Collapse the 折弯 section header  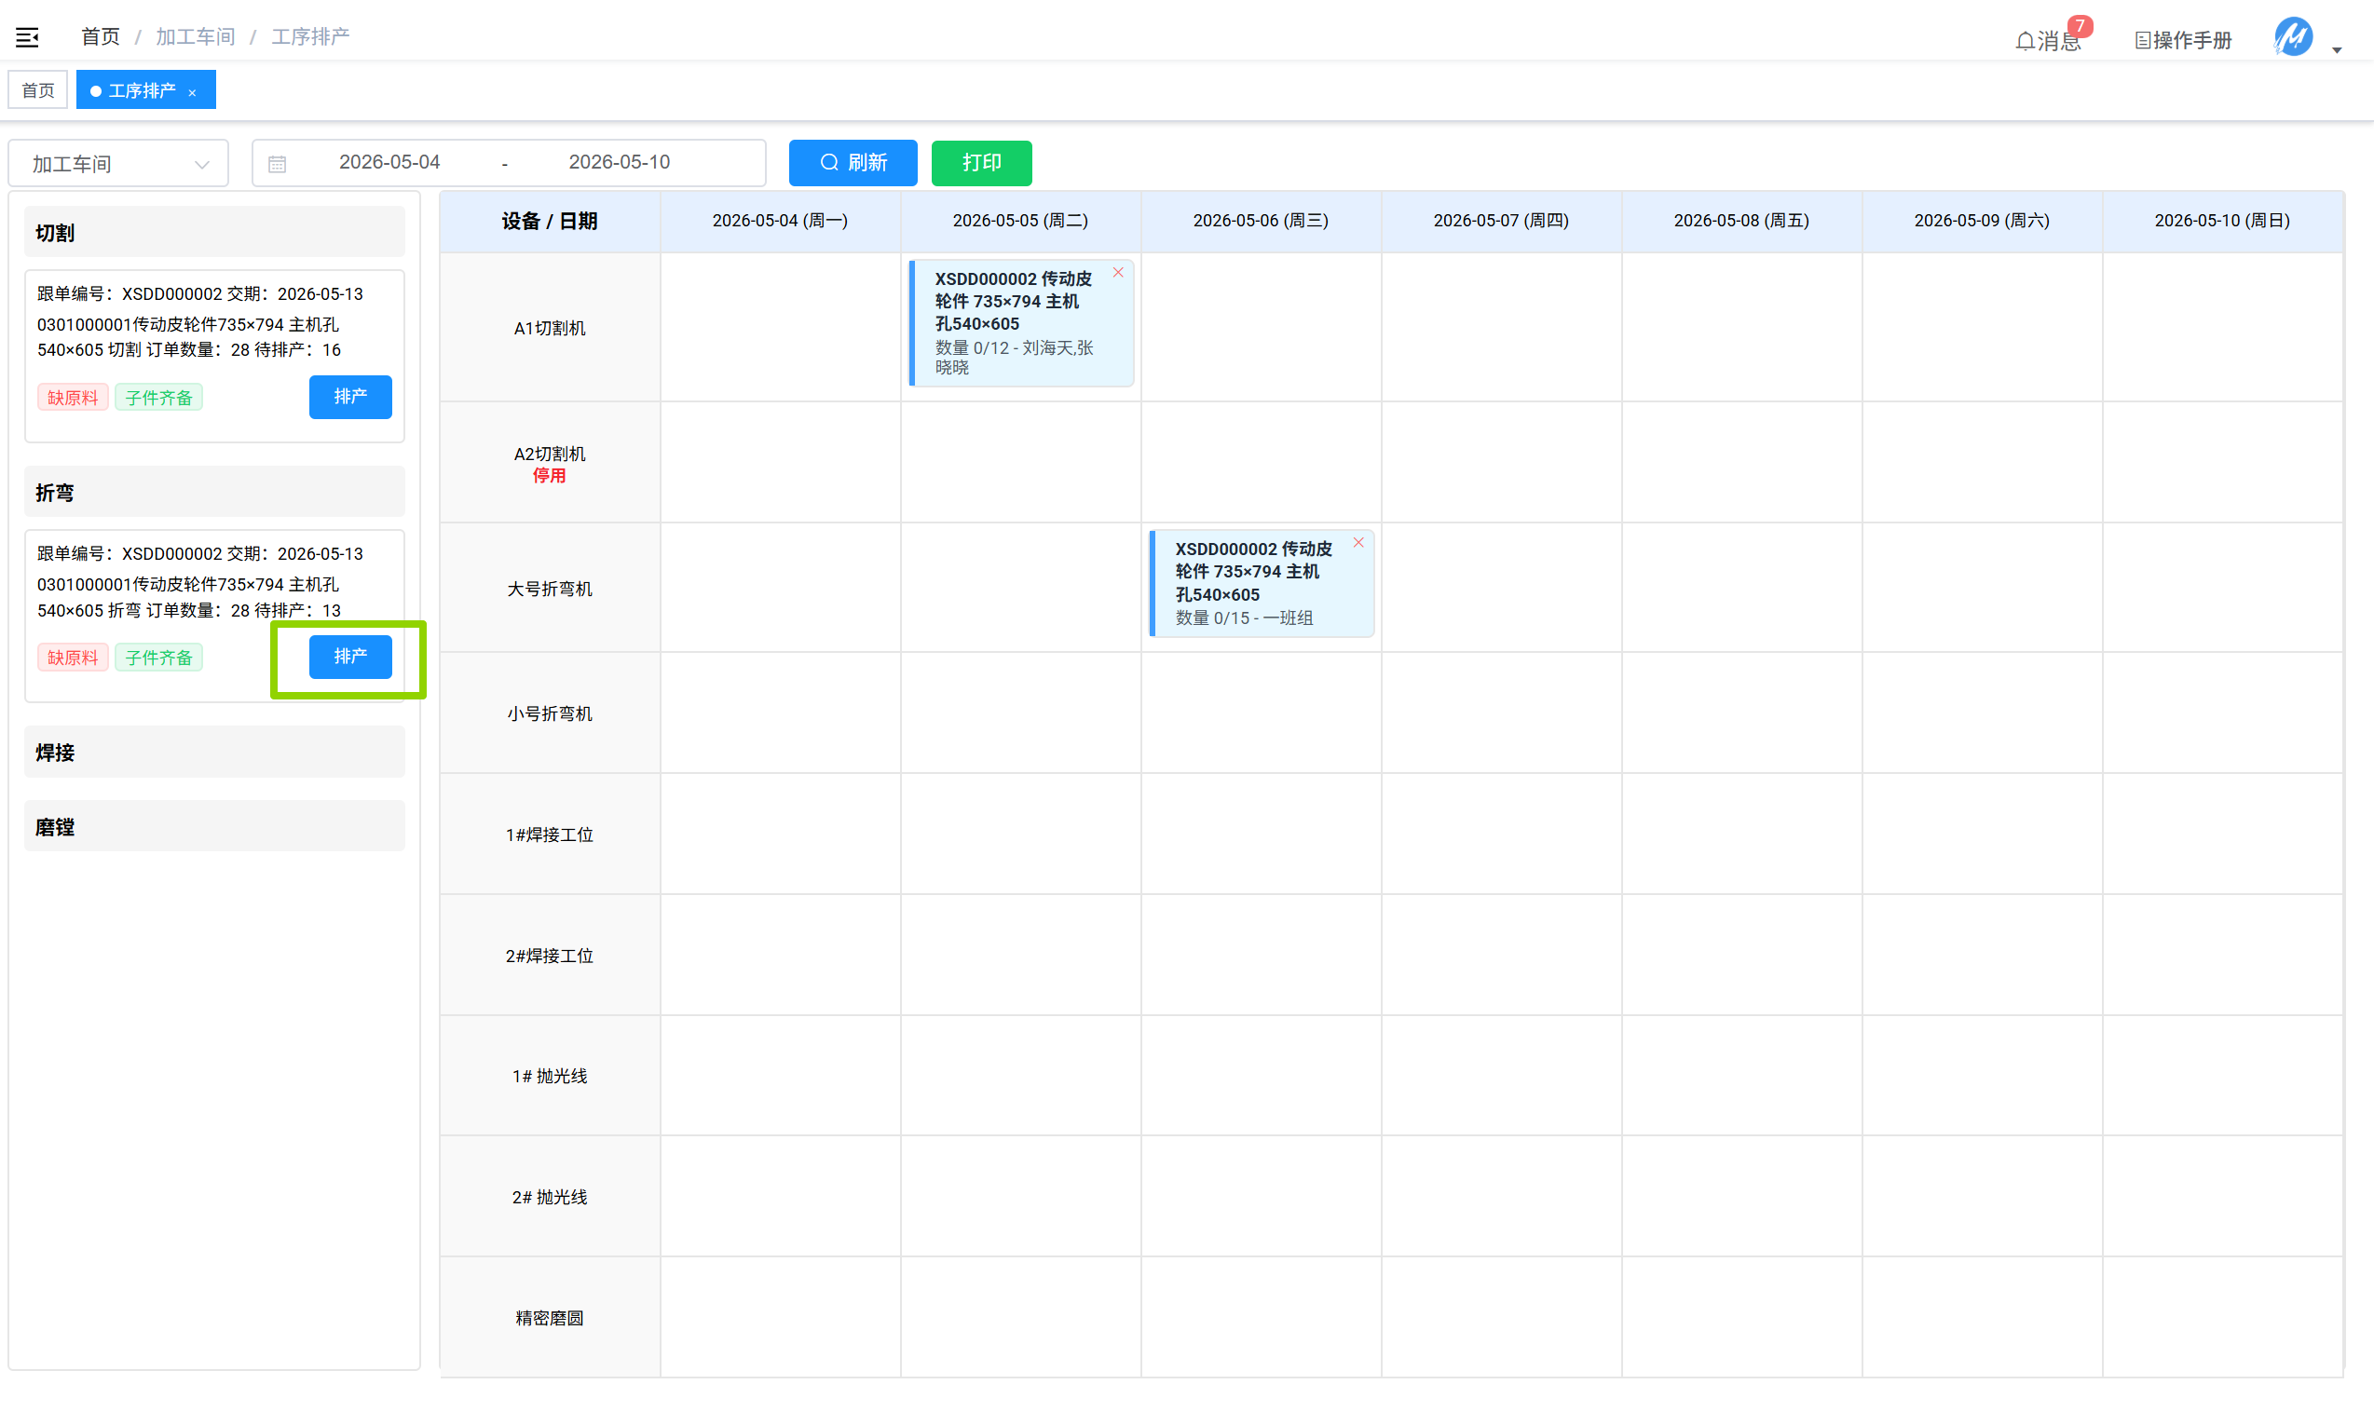click(x=214, y=493)
